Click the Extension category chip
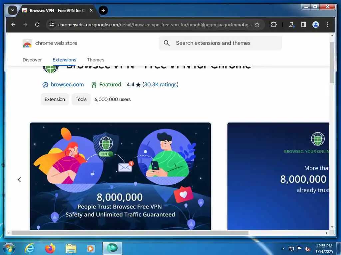This screenshot has height=255, width=341. coord(55,99)
